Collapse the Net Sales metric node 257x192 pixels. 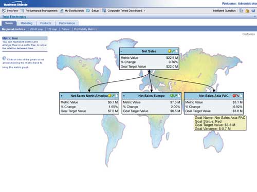click(121, 51)
